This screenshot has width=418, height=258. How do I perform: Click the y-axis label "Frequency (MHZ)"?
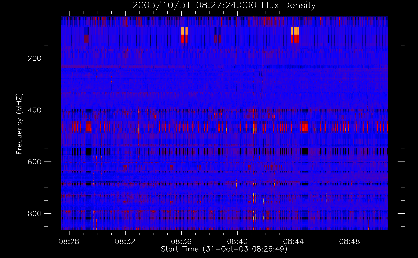(x=19, y=124)
